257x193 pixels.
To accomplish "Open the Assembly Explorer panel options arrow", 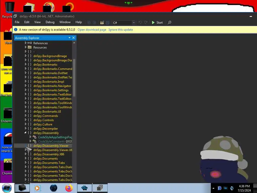I will pyautogui.click(x=70, y=38).
